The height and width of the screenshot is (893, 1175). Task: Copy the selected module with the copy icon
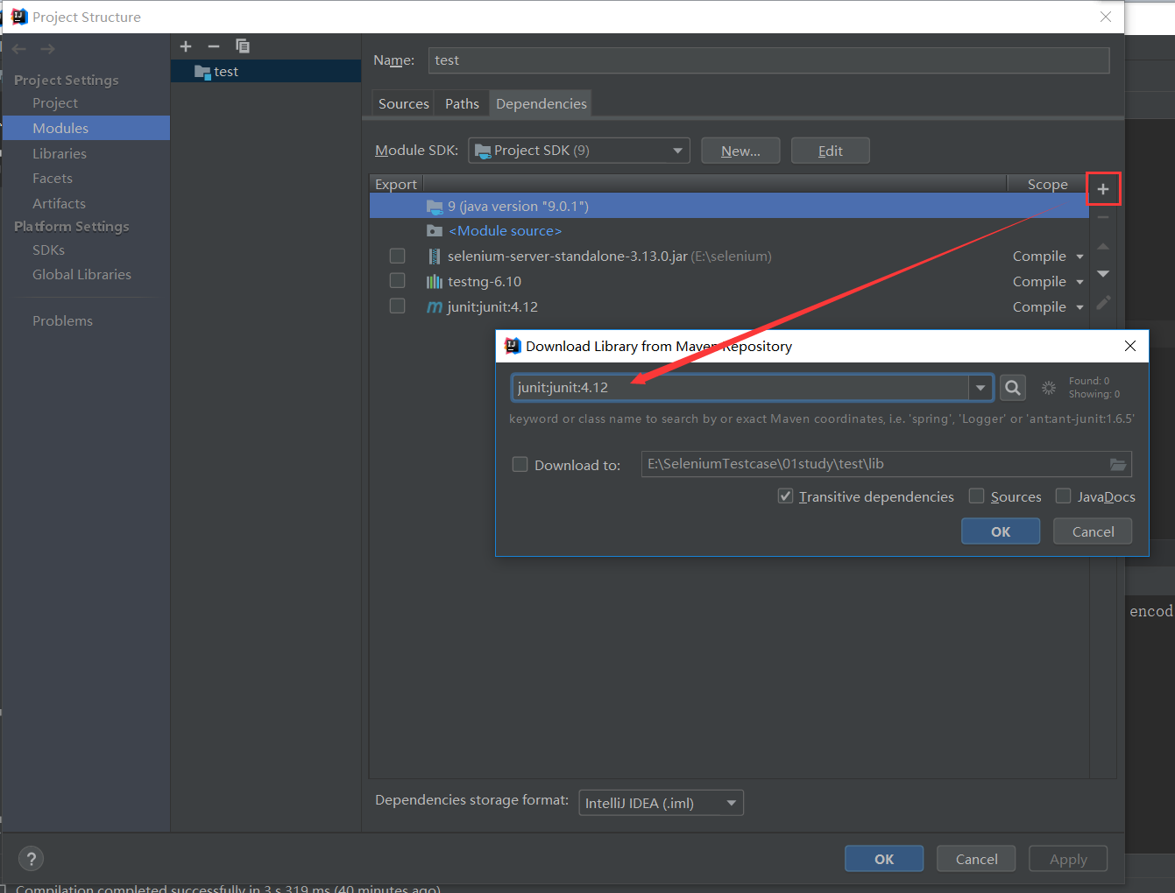tap(243, 46)
